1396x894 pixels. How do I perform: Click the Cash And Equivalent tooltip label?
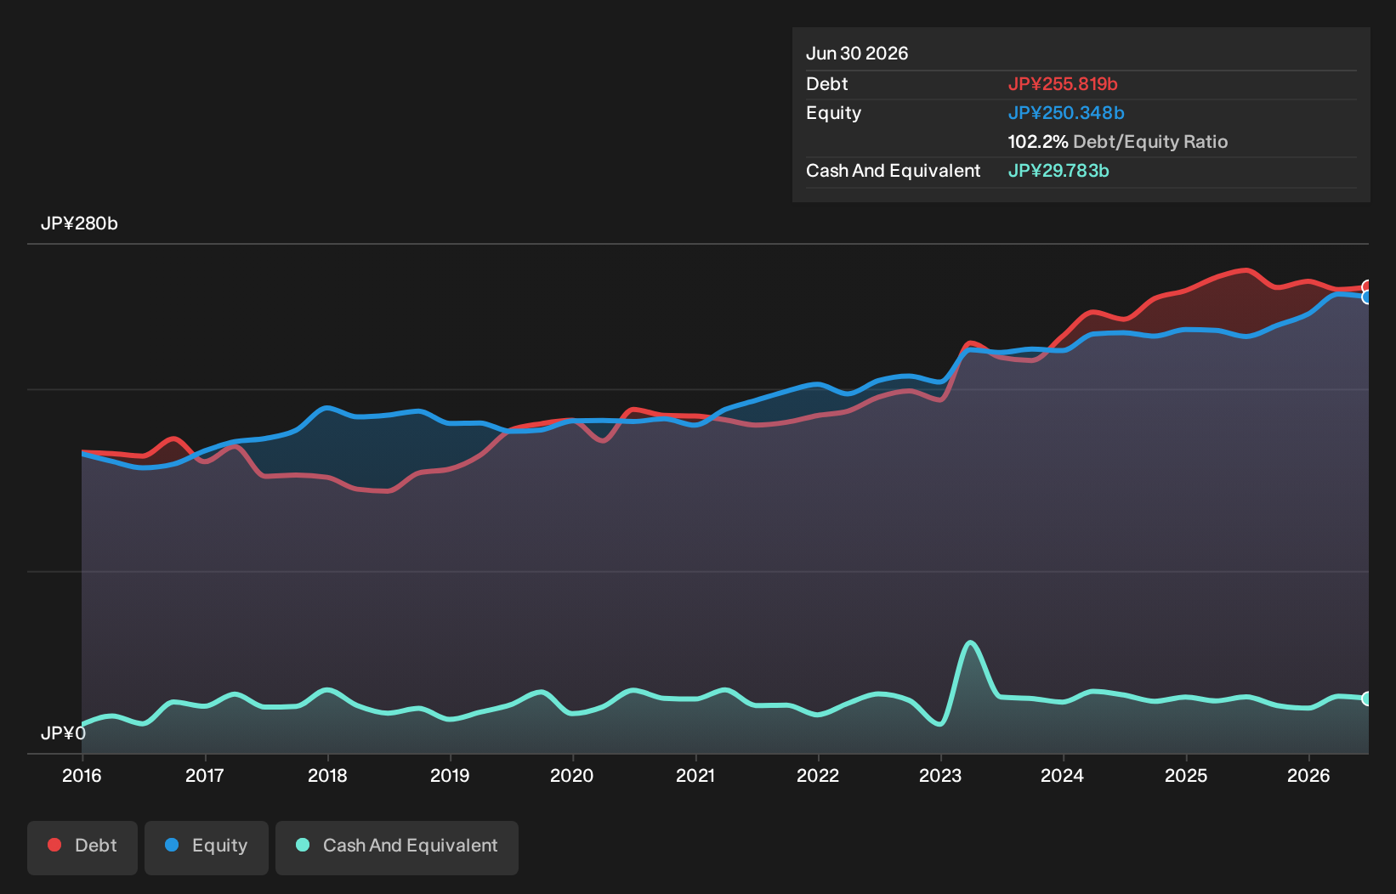point(893,171)
